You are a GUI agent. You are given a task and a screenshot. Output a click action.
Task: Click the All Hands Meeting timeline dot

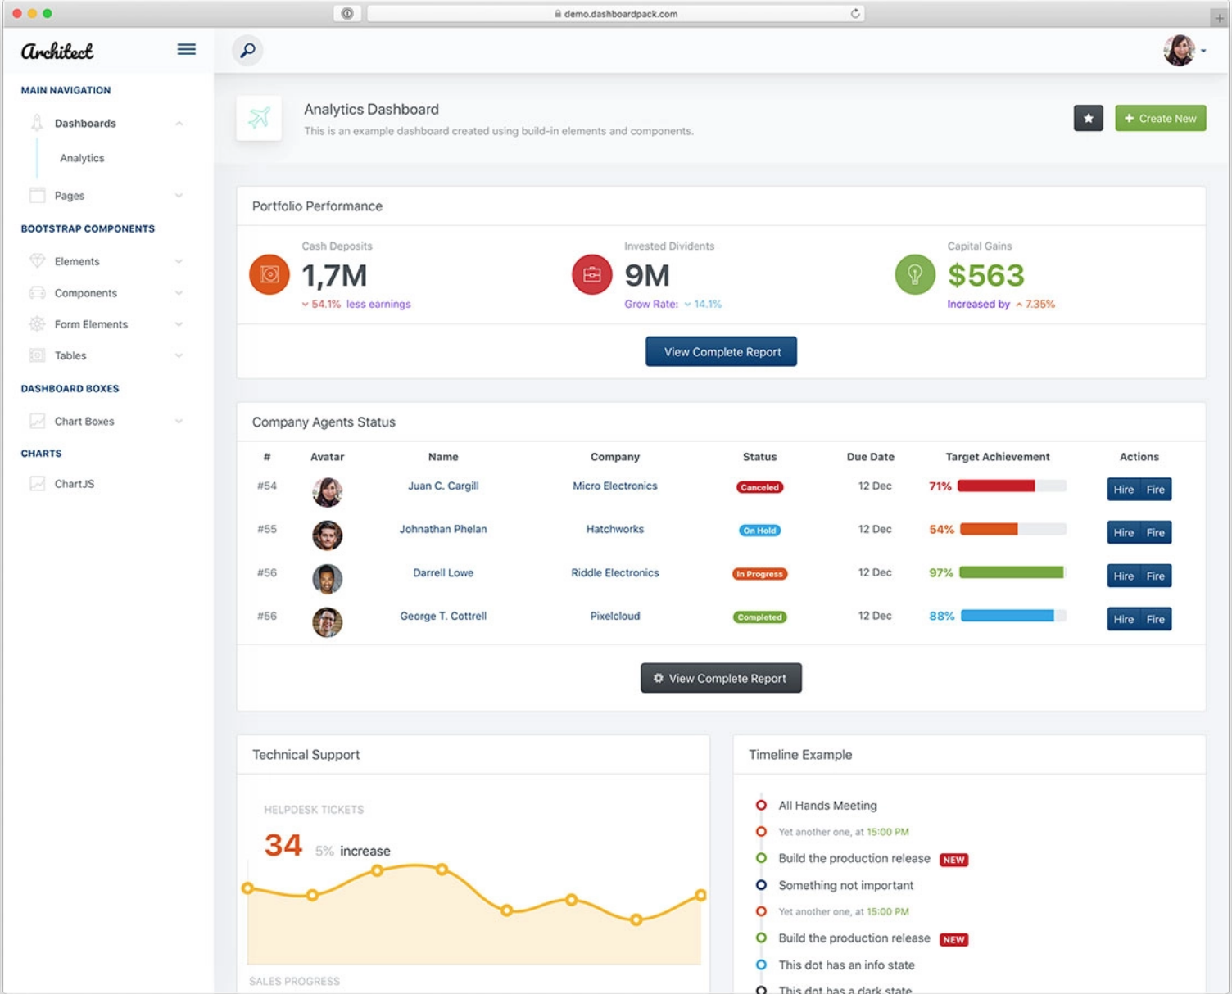point(761,805)
